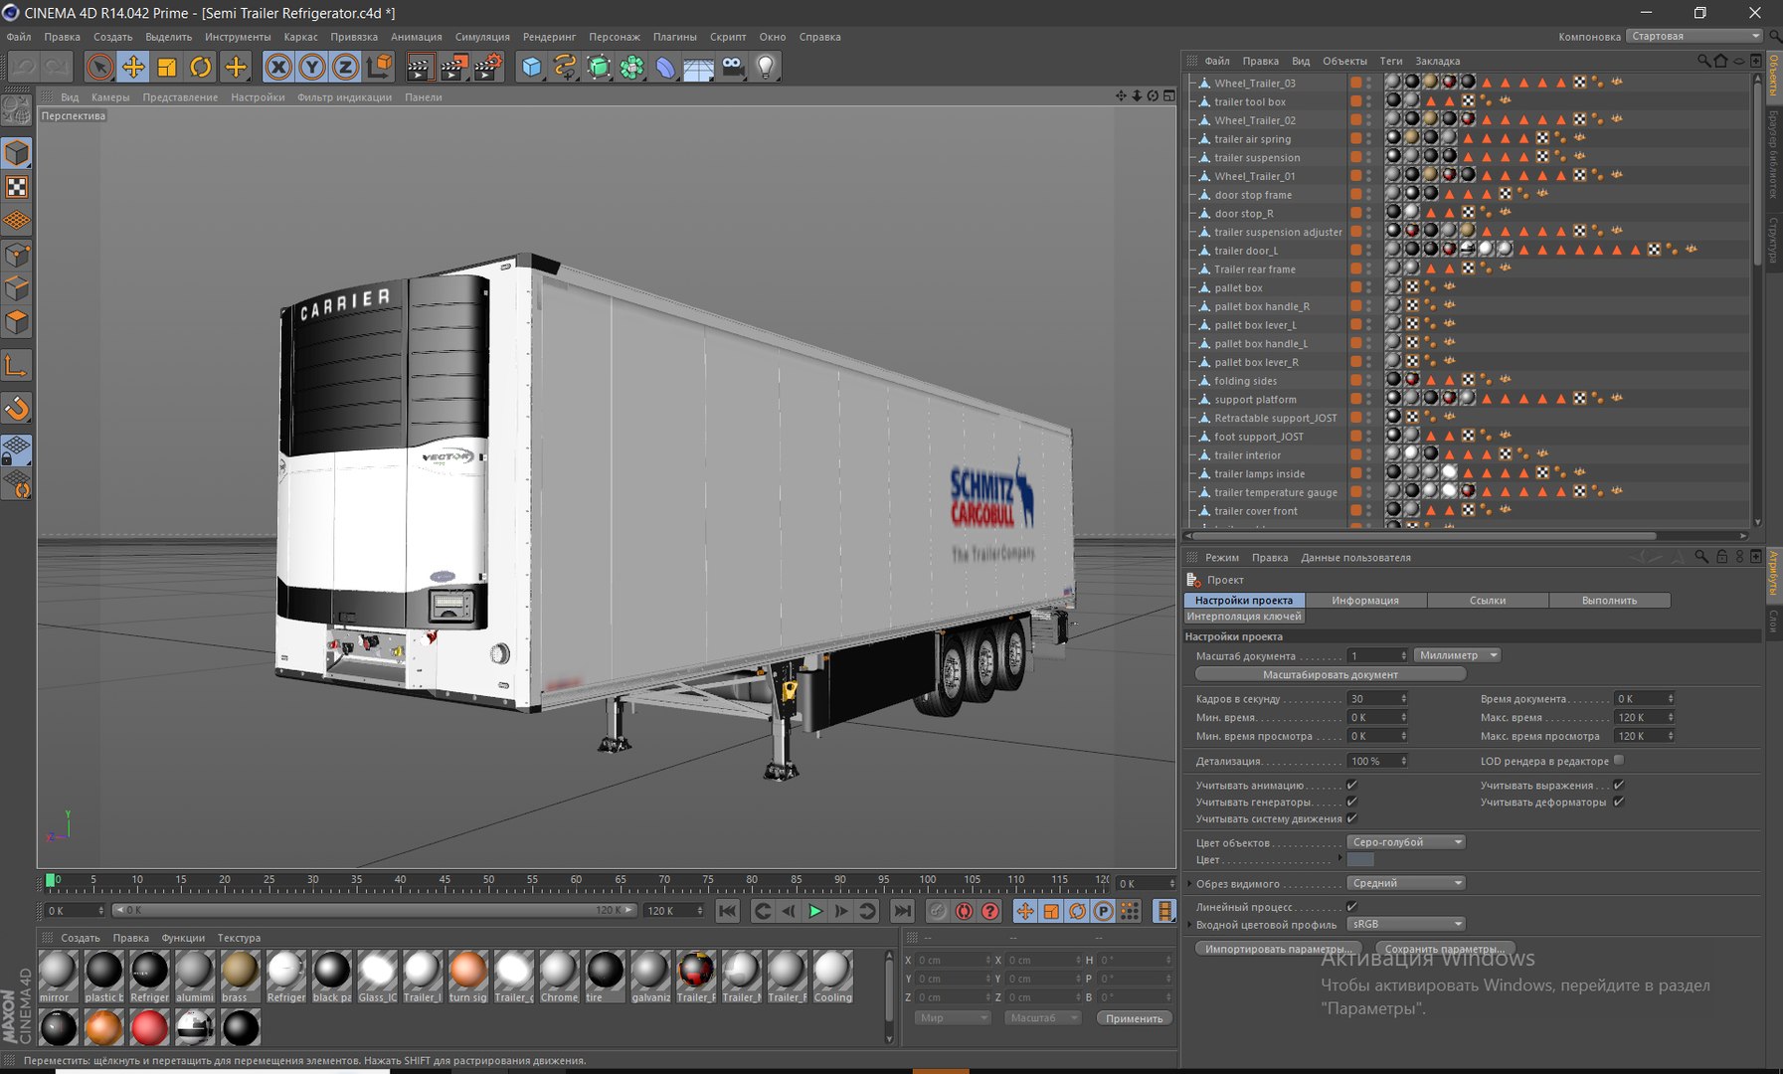1783x1074 pixels.
Task: Open the 'Стартовая' layout dropdown
Action: (1694, 36)
